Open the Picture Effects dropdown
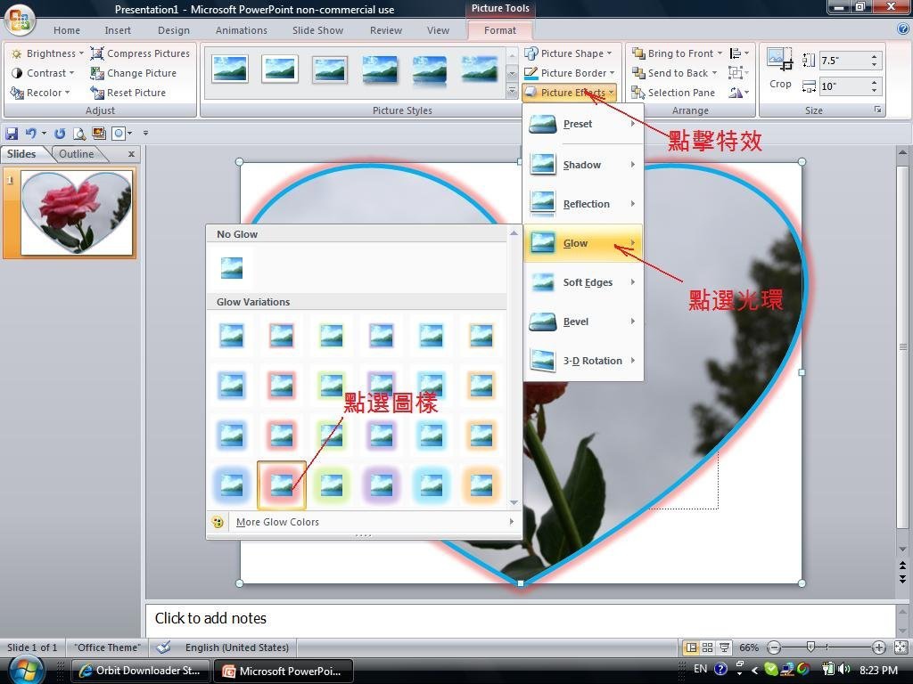 [x=569, y=93]
